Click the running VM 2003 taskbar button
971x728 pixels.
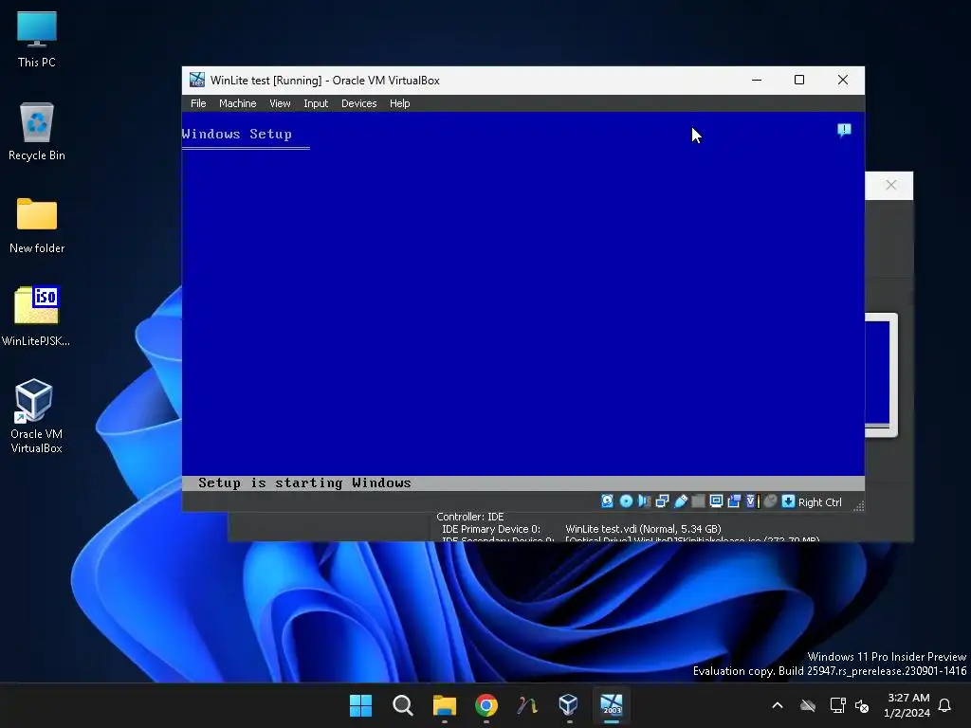pos(612,705)
